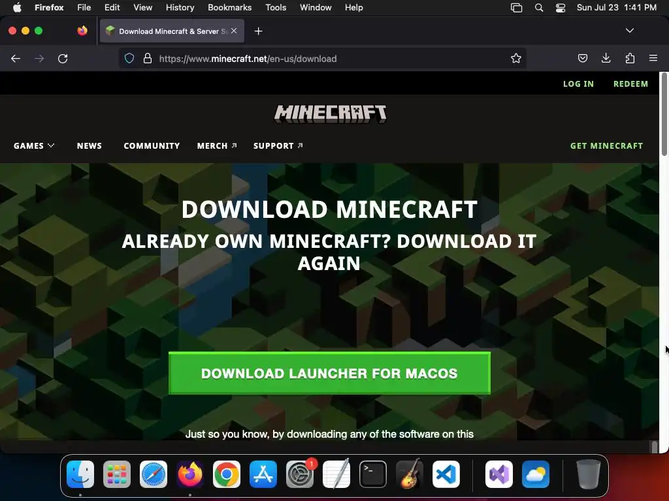Open Control Center in the menu bar
Image resolution: width=669 pixels, height=501 pixels.
[561, 8]
